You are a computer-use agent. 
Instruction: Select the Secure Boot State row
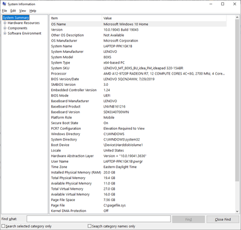pyautogui.click(x=138, y=123)
